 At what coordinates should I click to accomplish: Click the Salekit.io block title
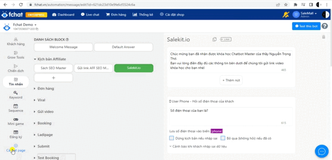pos(178,39)
